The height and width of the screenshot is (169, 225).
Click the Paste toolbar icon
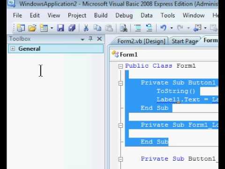pyautogui.click(x=109, y=28)
